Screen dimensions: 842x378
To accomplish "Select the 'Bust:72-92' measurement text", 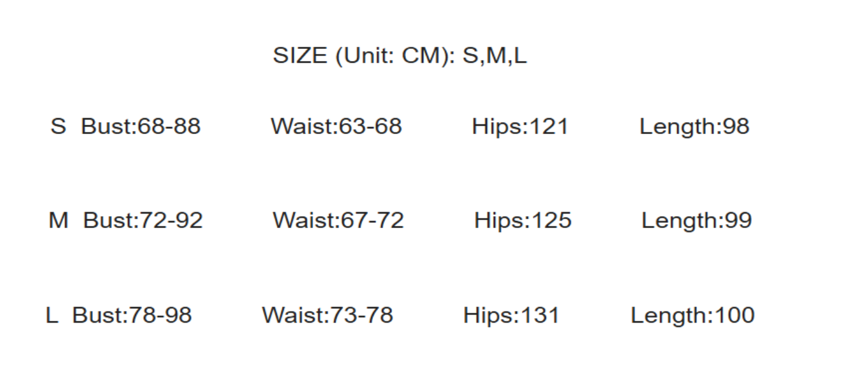I will click(143, 220).
